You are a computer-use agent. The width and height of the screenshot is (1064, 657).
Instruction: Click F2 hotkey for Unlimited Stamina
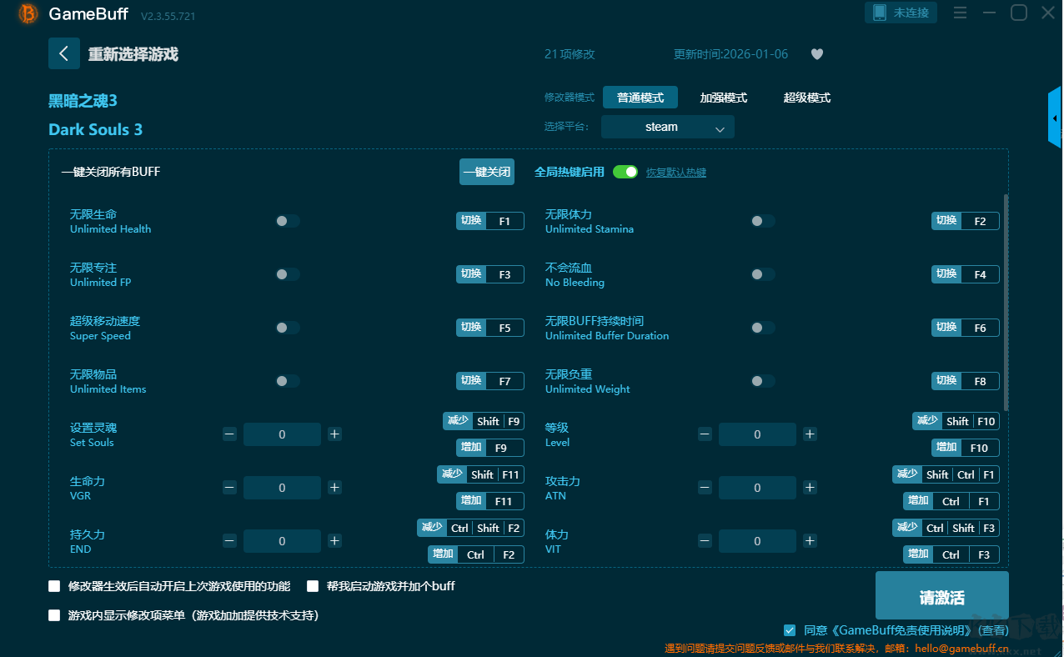[x=980, y=221]
